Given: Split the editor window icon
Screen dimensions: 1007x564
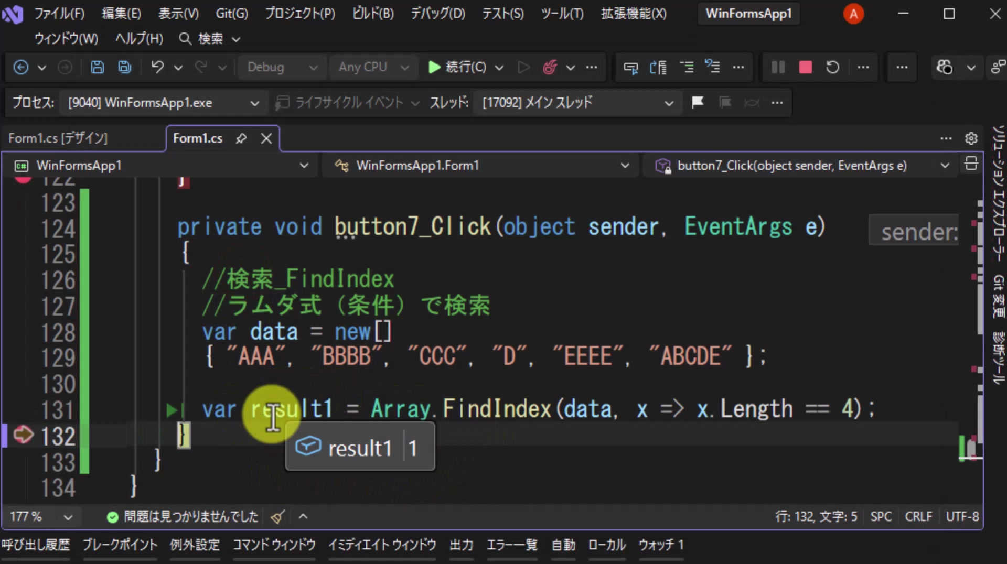Looking at the screenshot, I should pyautogui.click(x=971, y=164).
